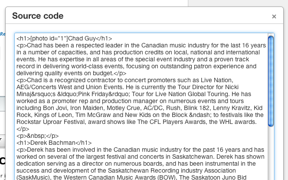Click the 'Derek Bachman' h1 line

[x=54, y=143]
